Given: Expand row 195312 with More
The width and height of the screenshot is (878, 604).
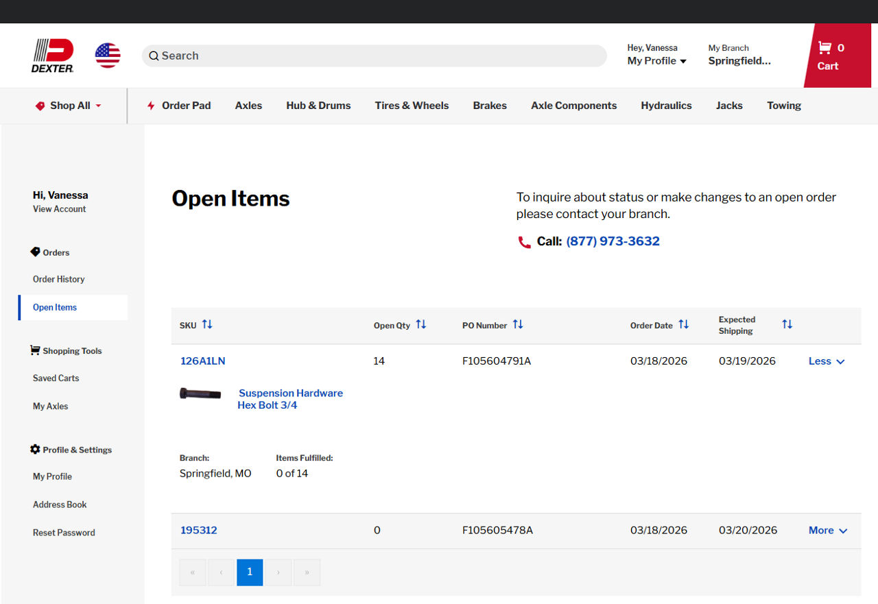Looking at the screenshot, I should (x=828, y=530).
